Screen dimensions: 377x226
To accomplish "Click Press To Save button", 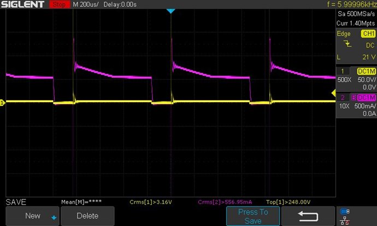I will [253, 216].
